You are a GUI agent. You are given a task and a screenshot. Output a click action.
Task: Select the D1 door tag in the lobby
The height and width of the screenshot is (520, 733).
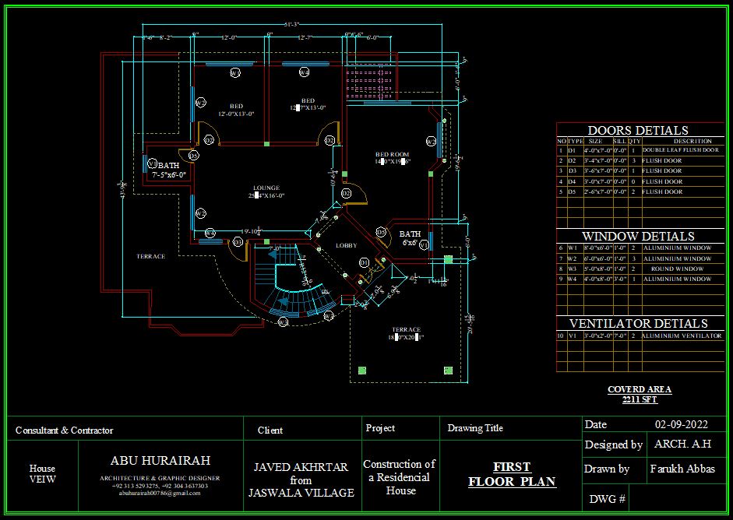(364, 263)
